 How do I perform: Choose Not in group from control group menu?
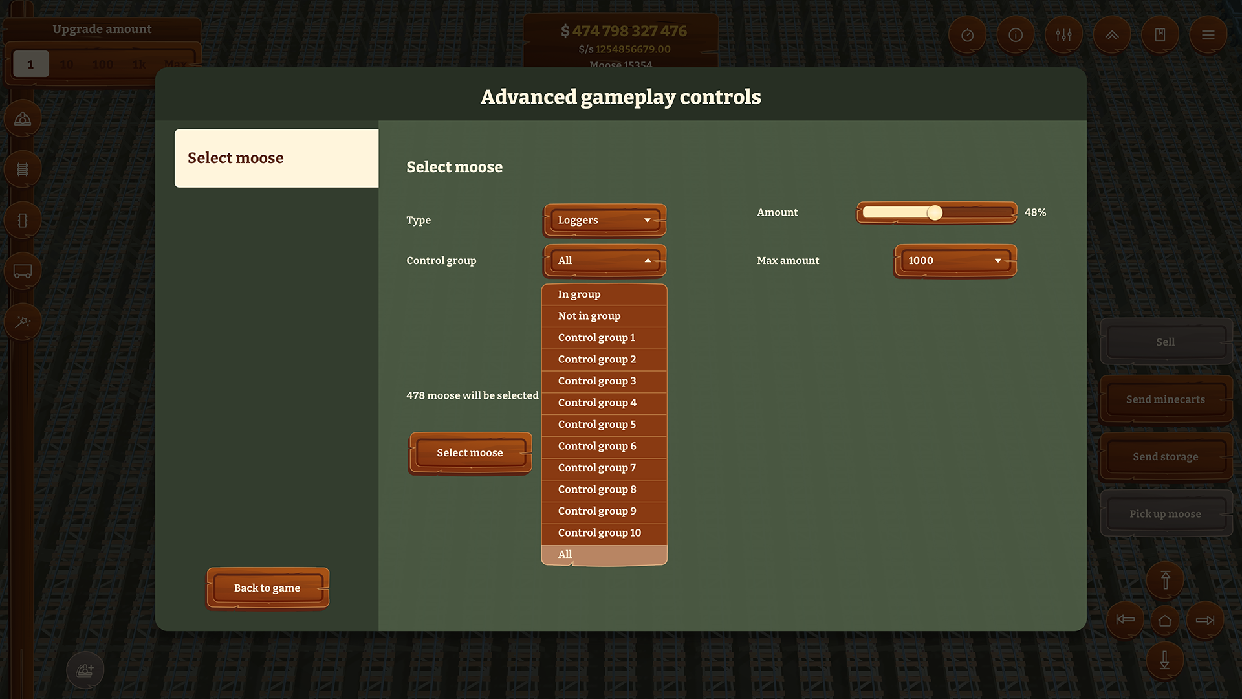tap(588, 316)
